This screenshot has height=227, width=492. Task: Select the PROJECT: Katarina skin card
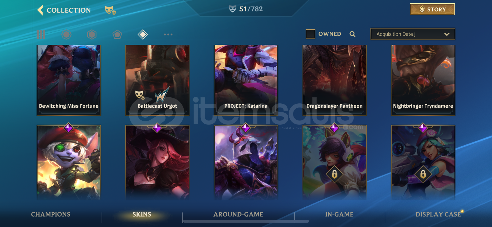coord(246,80)
